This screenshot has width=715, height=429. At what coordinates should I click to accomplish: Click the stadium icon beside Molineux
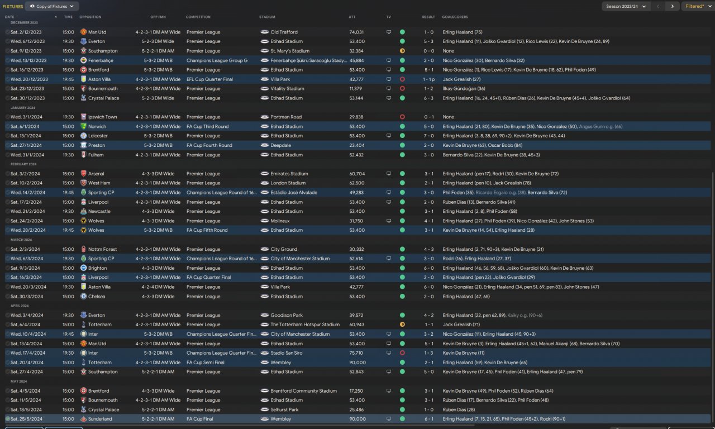coord(264,221)
